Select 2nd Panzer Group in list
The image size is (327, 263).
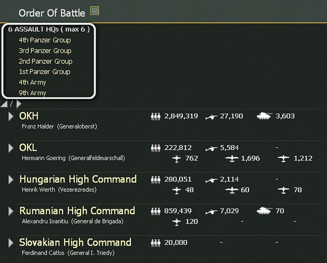point(45,61)
